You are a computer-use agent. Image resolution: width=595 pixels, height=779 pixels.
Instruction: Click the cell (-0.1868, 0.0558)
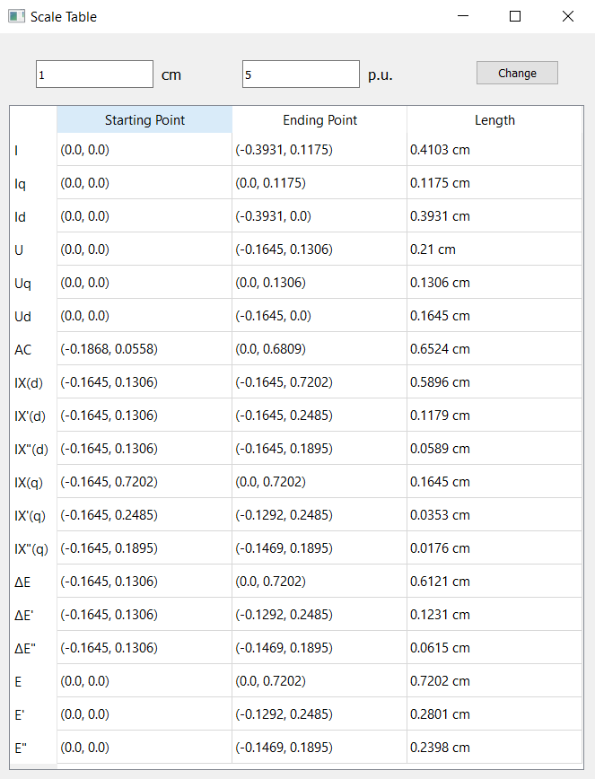click(144, 349)
